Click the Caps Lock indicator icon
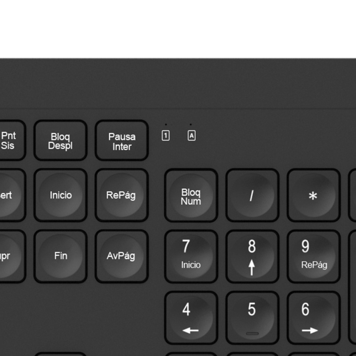Screen dimensions: 356x356 (192, 136)
